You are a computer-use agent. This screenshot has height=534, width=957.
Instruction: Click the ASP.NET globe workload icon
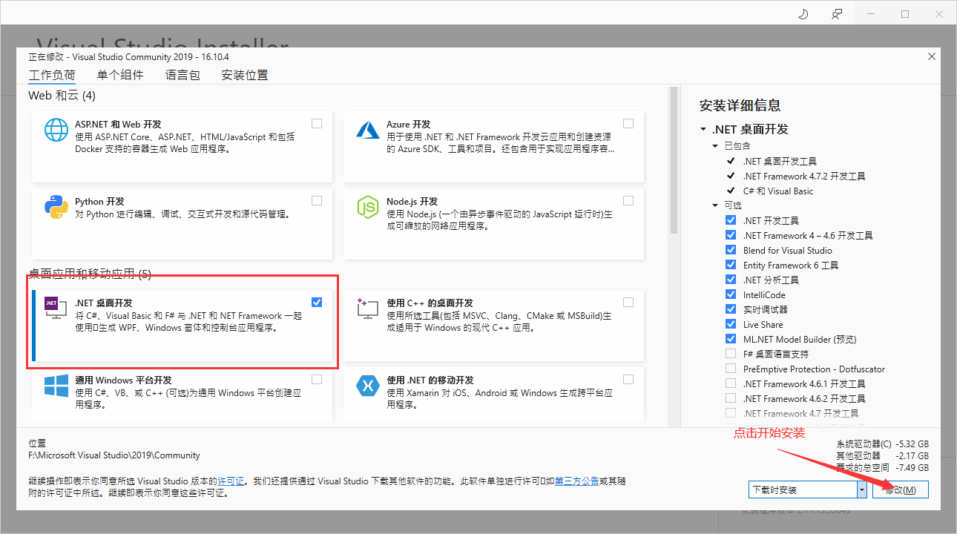click(56, 130)
